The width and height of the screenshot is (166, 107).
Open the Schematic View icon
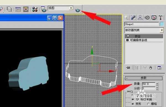coord(26,9)
